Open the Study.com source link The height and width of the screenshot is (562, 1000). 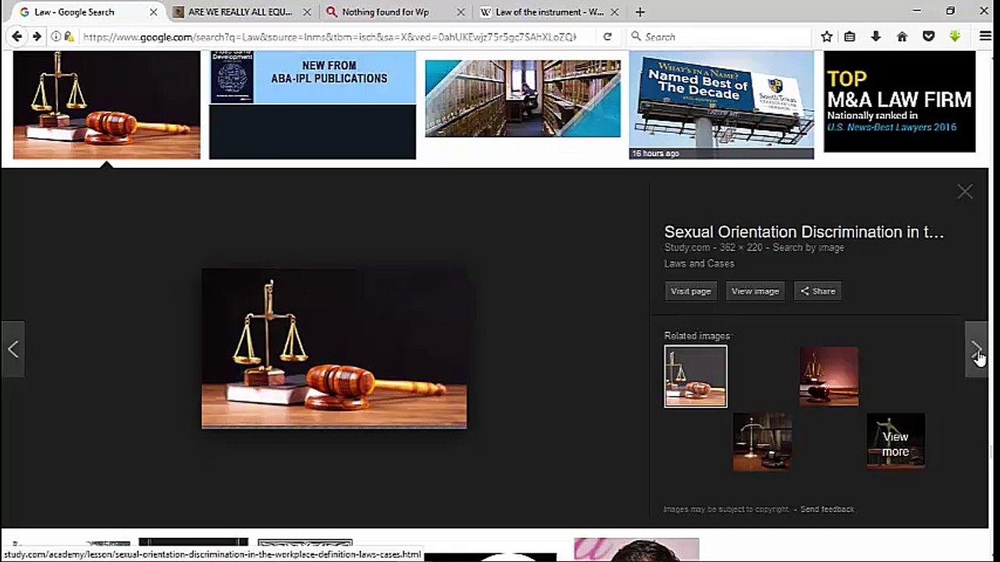(687, 247)
